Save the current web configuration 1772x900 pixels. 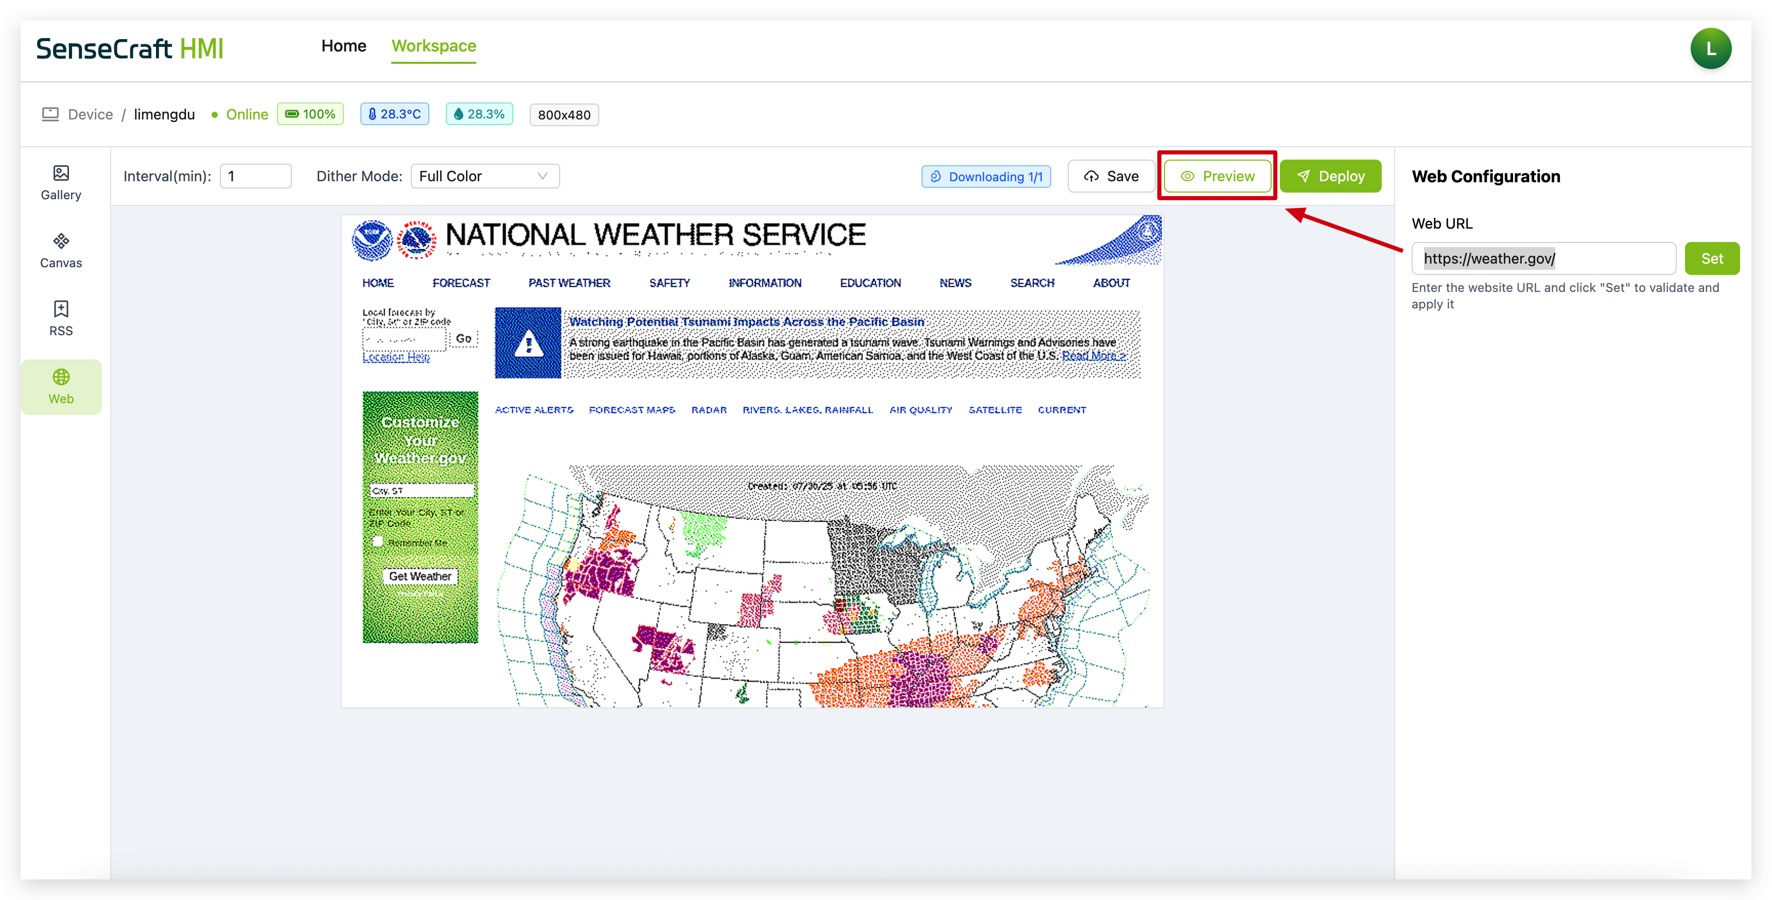click(1110, 177)
